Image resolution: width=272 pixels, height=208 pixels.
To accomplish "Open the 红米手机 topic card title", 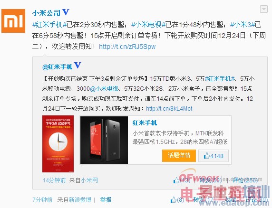I will (145, 123).
